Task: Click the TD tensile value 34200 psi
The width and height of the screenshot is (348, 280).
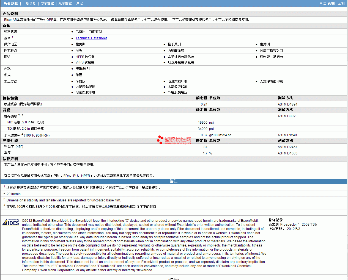Action: tap(206, 129)
